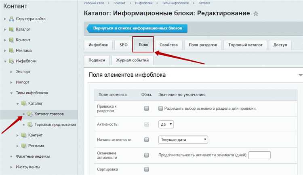Screen dimensions: 303x175
Task: Expand the Экспорт tree node
Action: coord(11,72)
